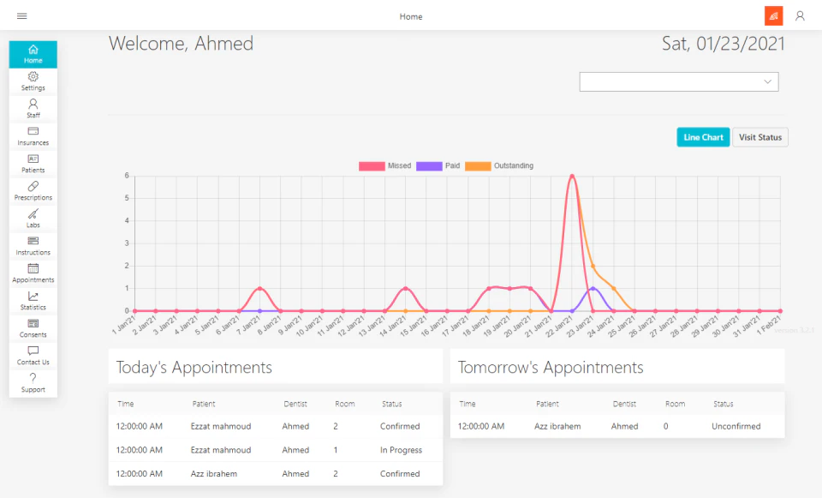The height and width of the screenshot is (498, 822).
Task: Toggle the Outstanding legend entry
Action: [498, 166]
